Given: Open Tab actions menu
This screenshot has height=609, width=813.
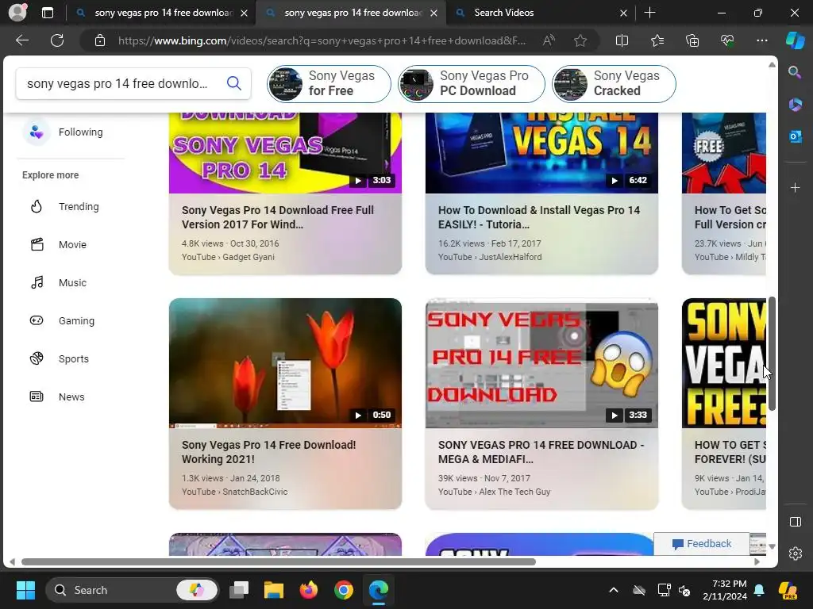Looking at the screenshot, I should point(47,13).
